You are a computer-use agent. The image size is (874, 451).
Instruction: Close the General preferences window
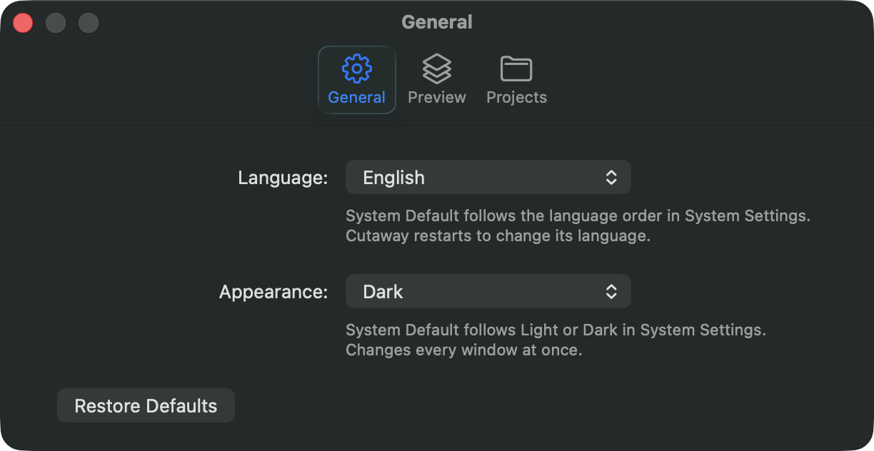[23, 23]
